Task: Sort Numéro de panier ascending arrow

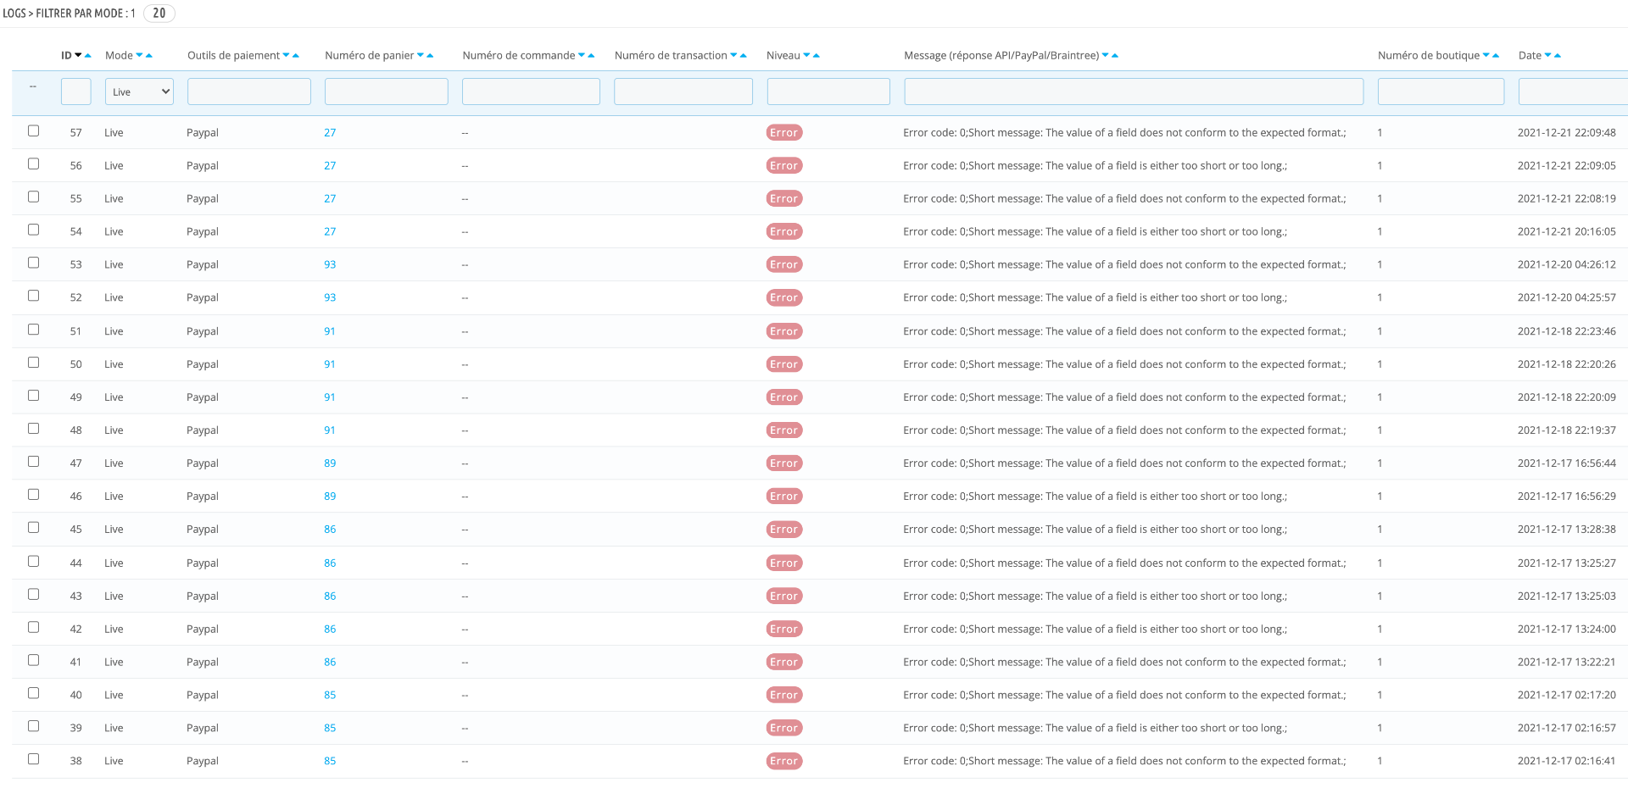Action: [x=430, y=55]
